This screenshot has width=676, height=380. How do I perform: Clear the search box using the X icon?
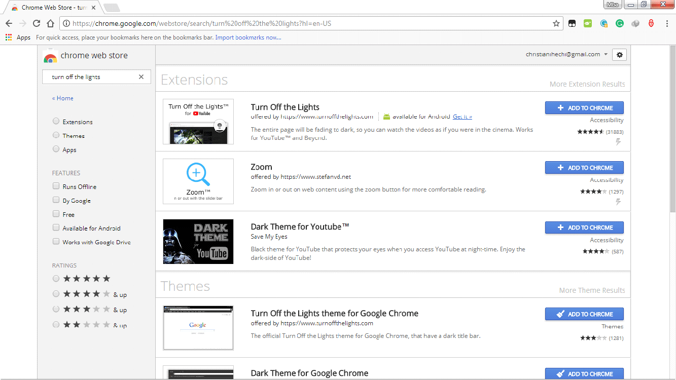point(141,77)
